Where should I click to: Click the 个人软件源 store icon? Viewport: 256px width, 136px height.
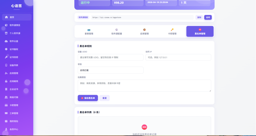[6, 33]
